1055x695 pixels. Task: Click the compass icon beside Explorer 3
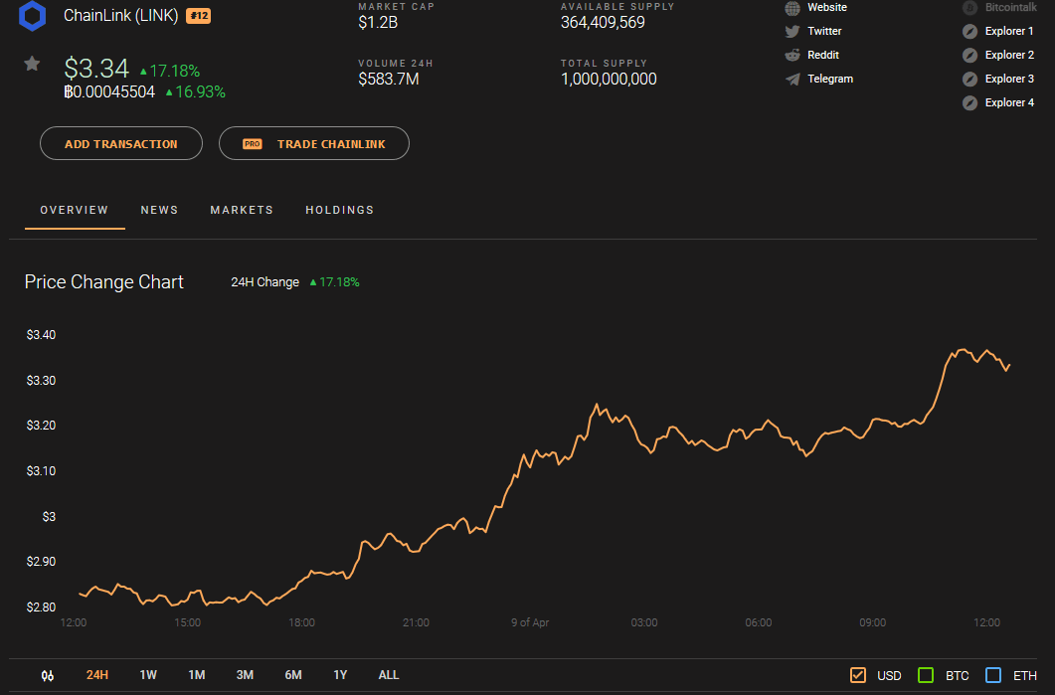click(969, 79)
